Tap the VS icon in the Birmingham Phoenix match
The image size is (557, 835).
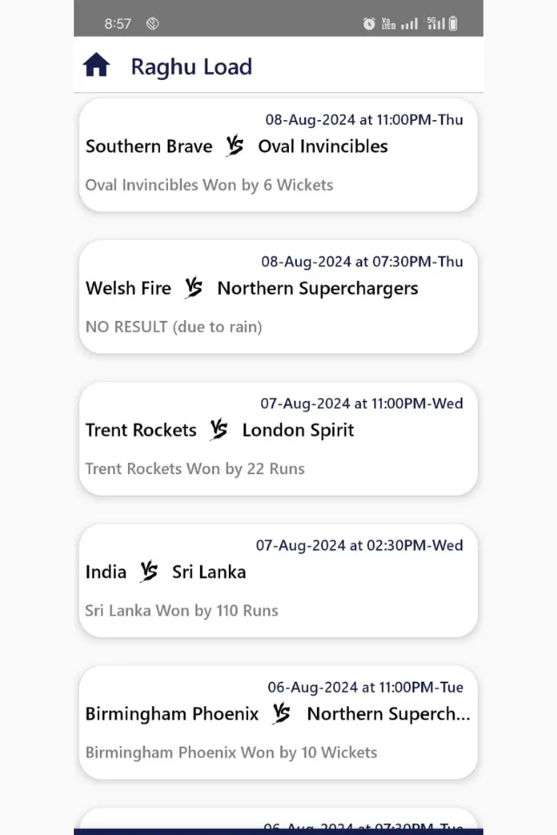tap(281, 713)
